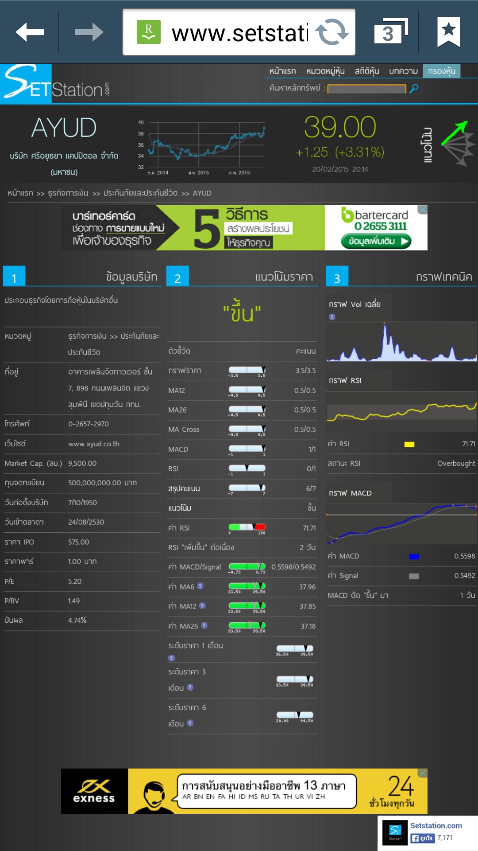This screenshot has width=478, height=851.
Task: Close the bartercard banner ad
Action: (x=423, y=209)
